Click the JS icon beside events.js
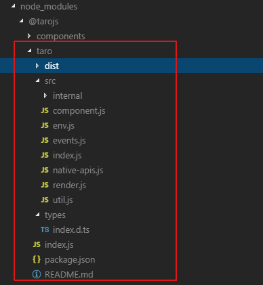This screenshot has width=263, height=285. (x=45, y=140)
